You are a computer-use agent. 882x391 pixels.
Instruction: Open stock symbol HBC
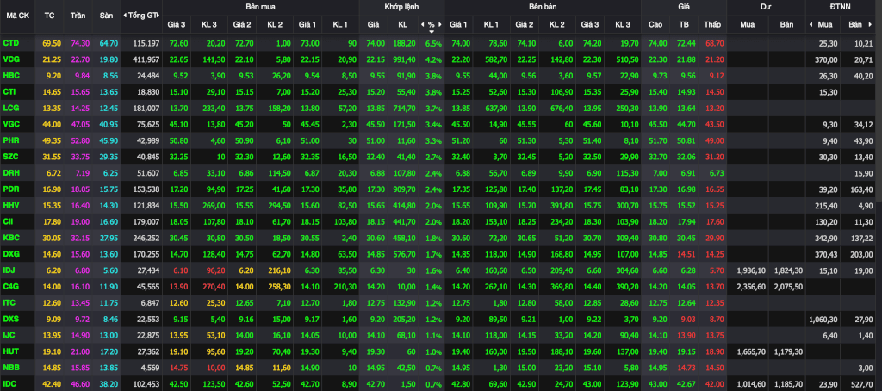(10, 76)
